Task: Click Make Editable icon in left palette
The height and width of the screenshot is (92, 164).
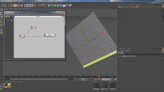Action: (x=2, y=10)
